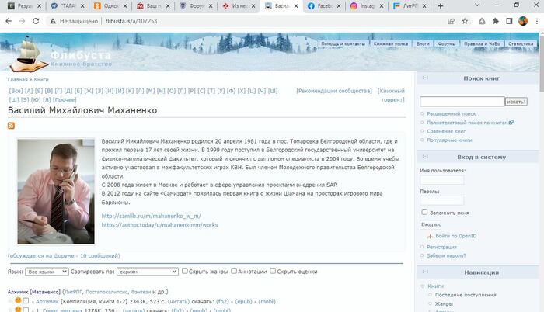Download Алхимик compilation as fb2
Image resolution: width=544 pixels, height=312 pixels.
(x=222, y=302)
